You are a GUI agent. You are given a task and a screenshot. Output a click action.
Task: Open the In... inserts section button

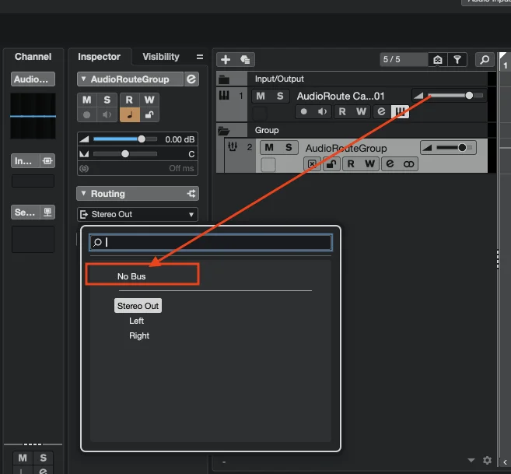[33, 161]
